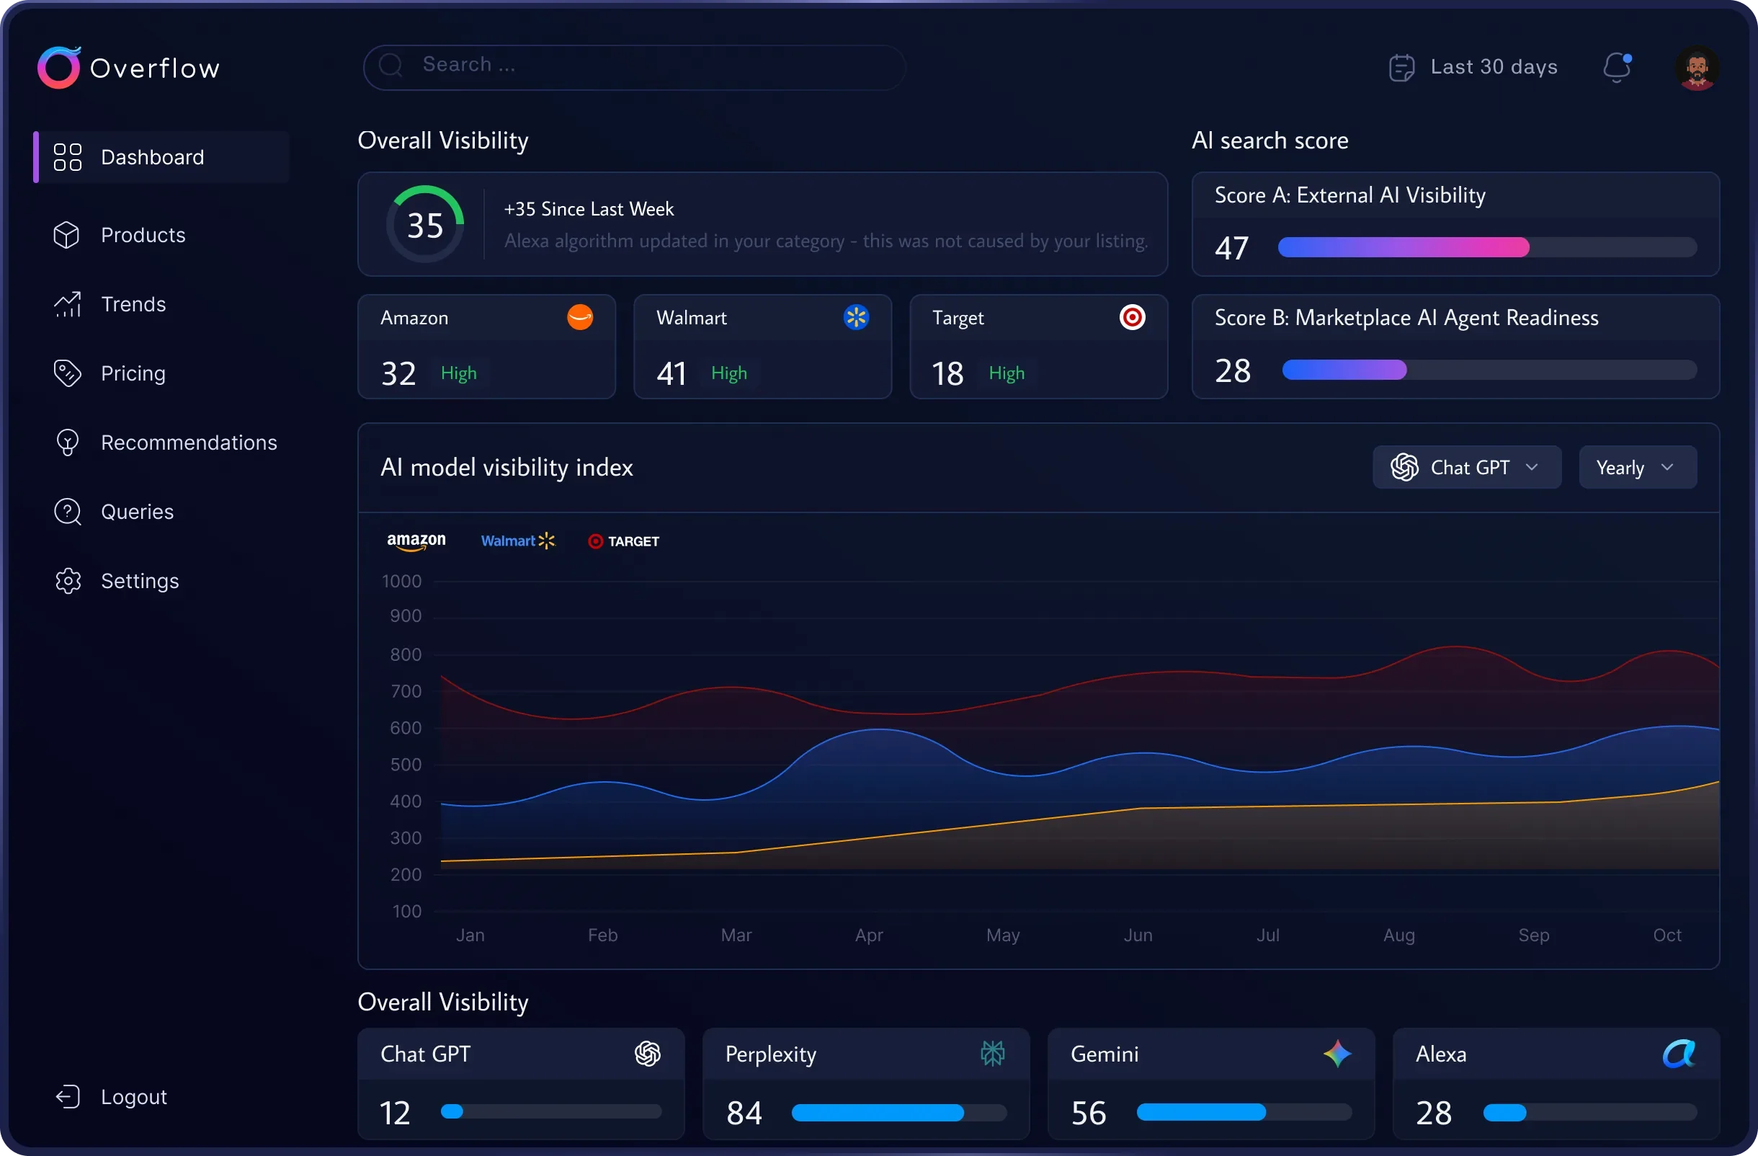Click the search magnifier icon
Viewport: 1758px width, 1156px height.
pos(391,66)
